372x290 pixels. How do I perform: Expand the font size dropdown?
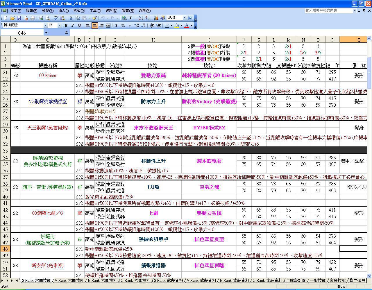(x=59, y=26)
